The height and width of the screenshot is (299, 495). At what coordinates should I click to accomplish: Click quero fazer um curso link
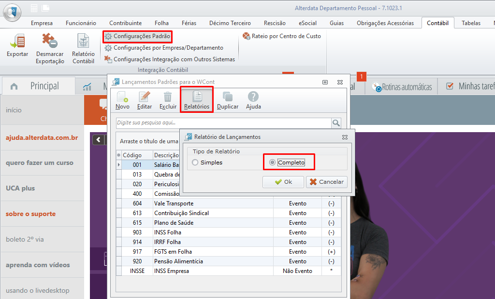(x=40, y=163)
